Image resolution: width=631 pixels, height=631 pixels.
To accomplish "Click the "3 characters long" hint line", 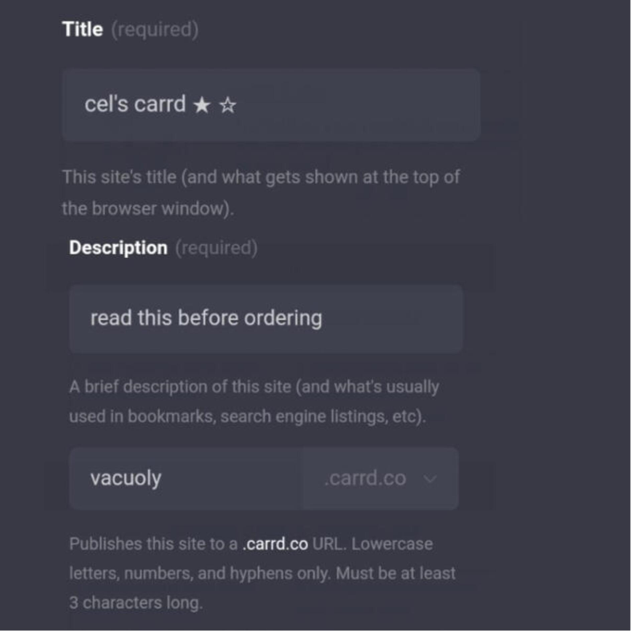I will point(136,603).
